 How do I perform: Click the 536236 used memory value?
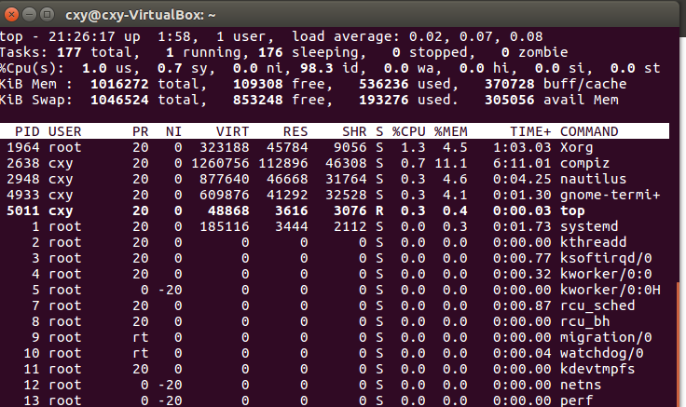coord(384,84)
